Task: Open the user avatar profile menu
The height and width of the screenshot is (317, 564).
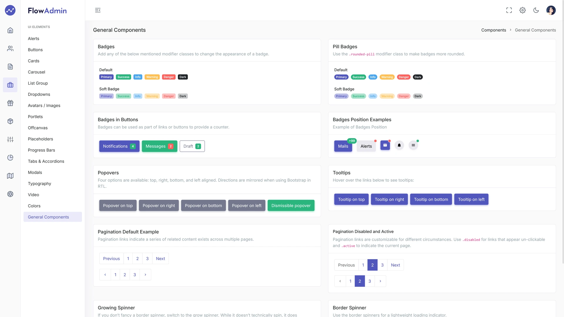Action: [x=551, y=10]
